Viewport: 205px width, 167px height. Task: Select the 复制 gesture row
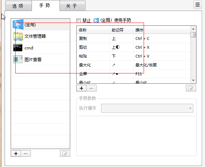(x=133, y=38)
